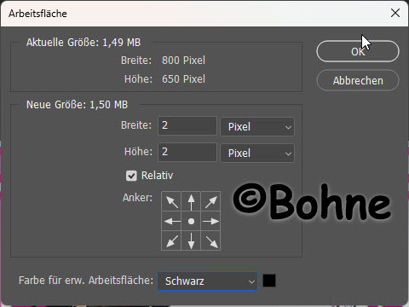Set anchor to middle-right arrow

click(x=210, y=221)
